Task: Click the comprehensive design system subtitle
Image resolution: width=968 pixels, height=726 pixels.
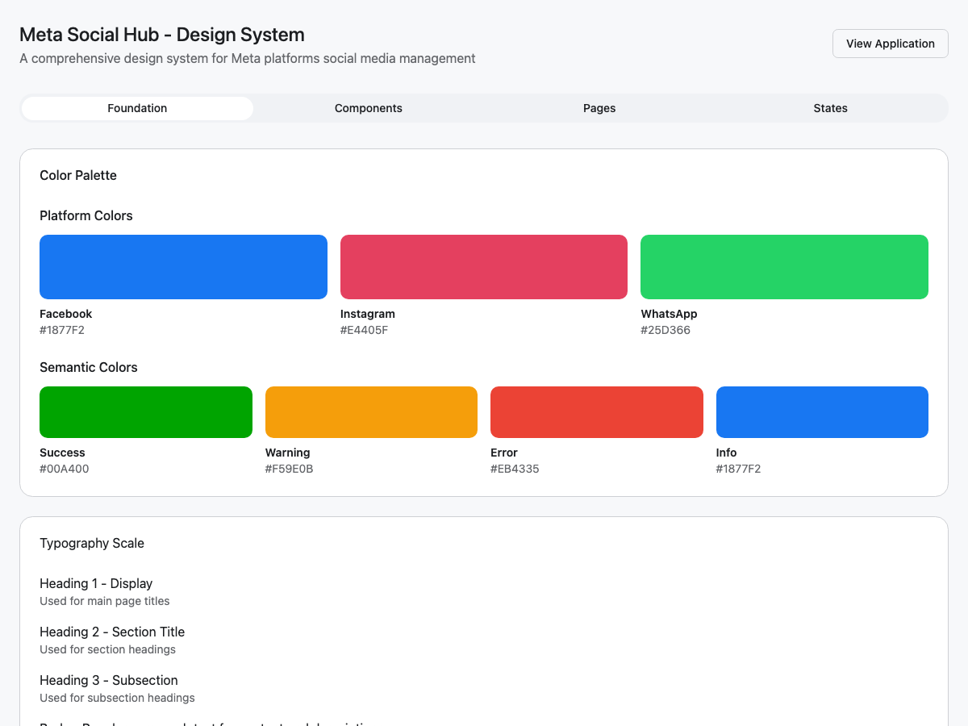Action: coord(248,58)
